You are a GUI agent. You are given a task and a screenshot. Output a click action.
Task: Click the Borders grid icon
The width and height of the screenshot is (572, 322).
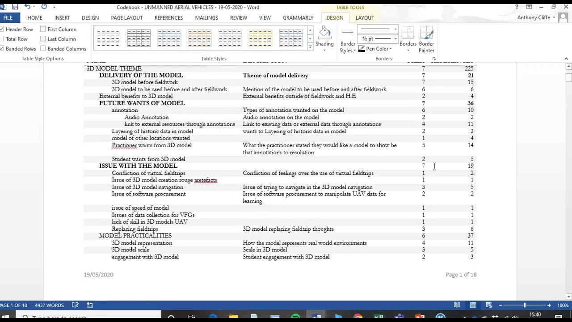(408, 33)
